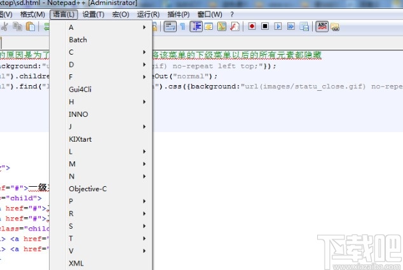The height and width of the screenshot is (270, 403).
Task: Start macro recording with red dot
Action: [x=252, y=26]
